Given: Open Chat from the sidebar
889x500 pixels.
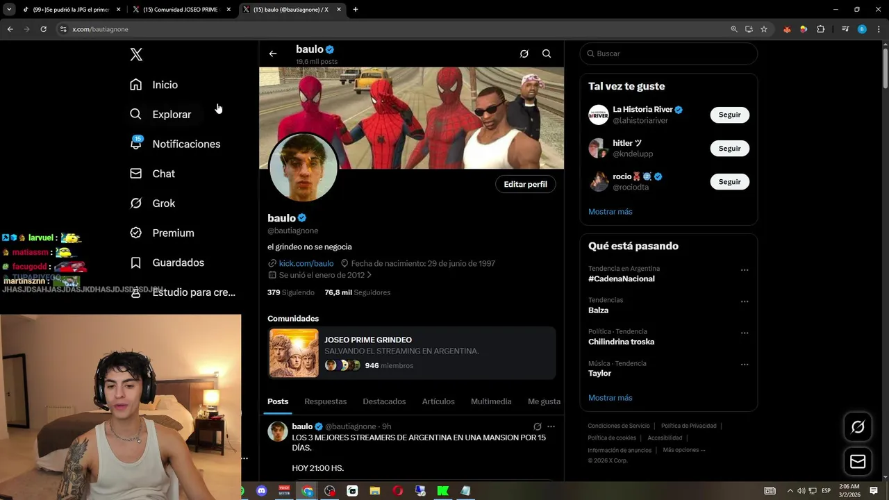Looking at the screenshot, I should [153, 174].
